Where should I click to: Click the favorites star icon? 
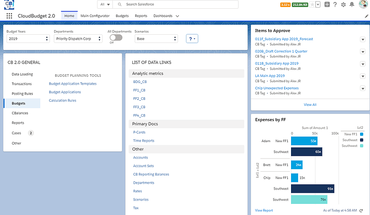[313, 5]
